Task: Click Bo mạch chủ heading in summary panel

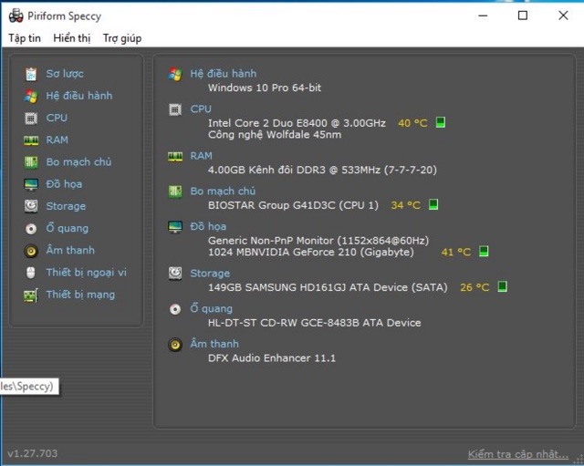Action: (223, 192)
